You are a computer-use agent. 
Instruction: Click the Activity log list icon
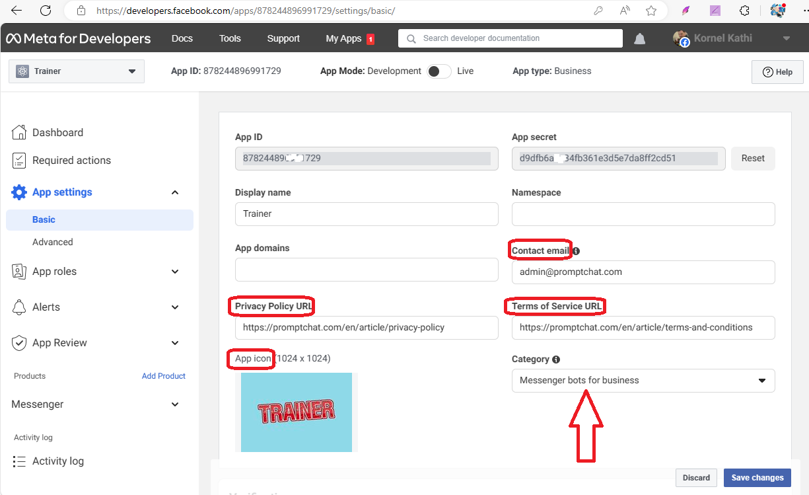20,461
